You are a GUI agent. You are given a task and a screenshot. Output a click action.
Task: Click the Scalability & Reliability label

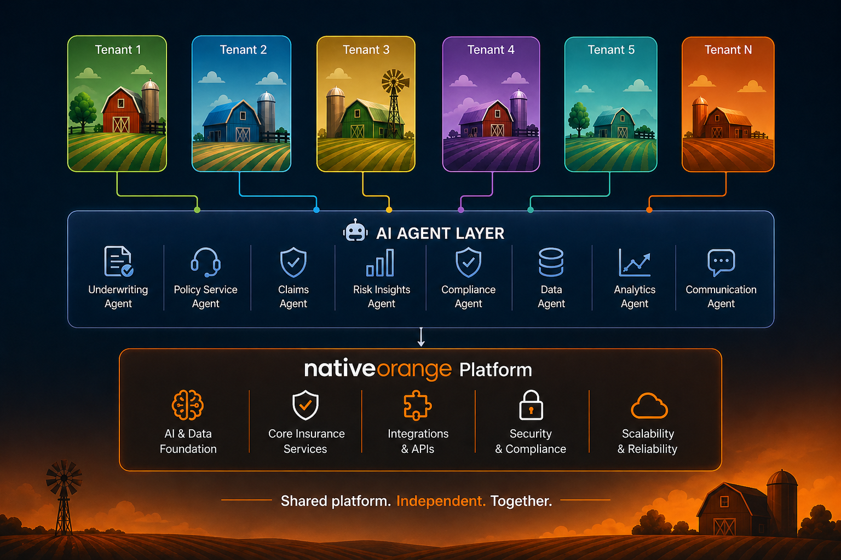[x=648, y=441]
